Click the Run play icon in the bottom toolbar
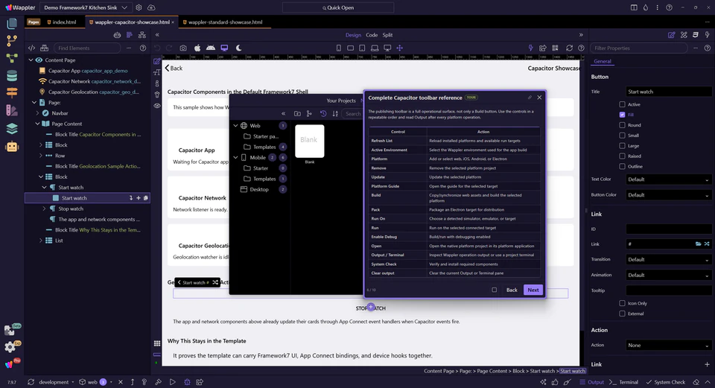The width and height of the screenshot is (715, 388). pos(172,382)
